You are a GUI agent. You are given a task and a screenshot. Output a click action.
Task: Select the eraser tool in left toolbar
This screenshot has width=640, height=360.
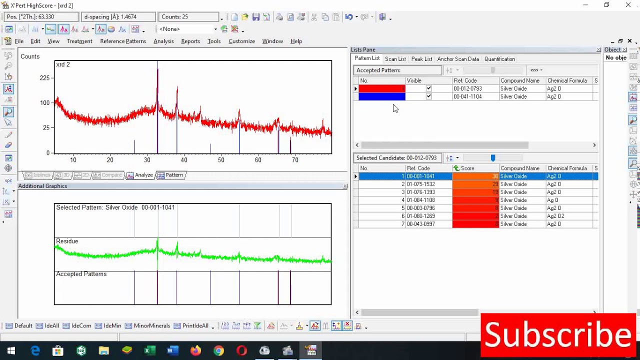click(x=8, y=145)
